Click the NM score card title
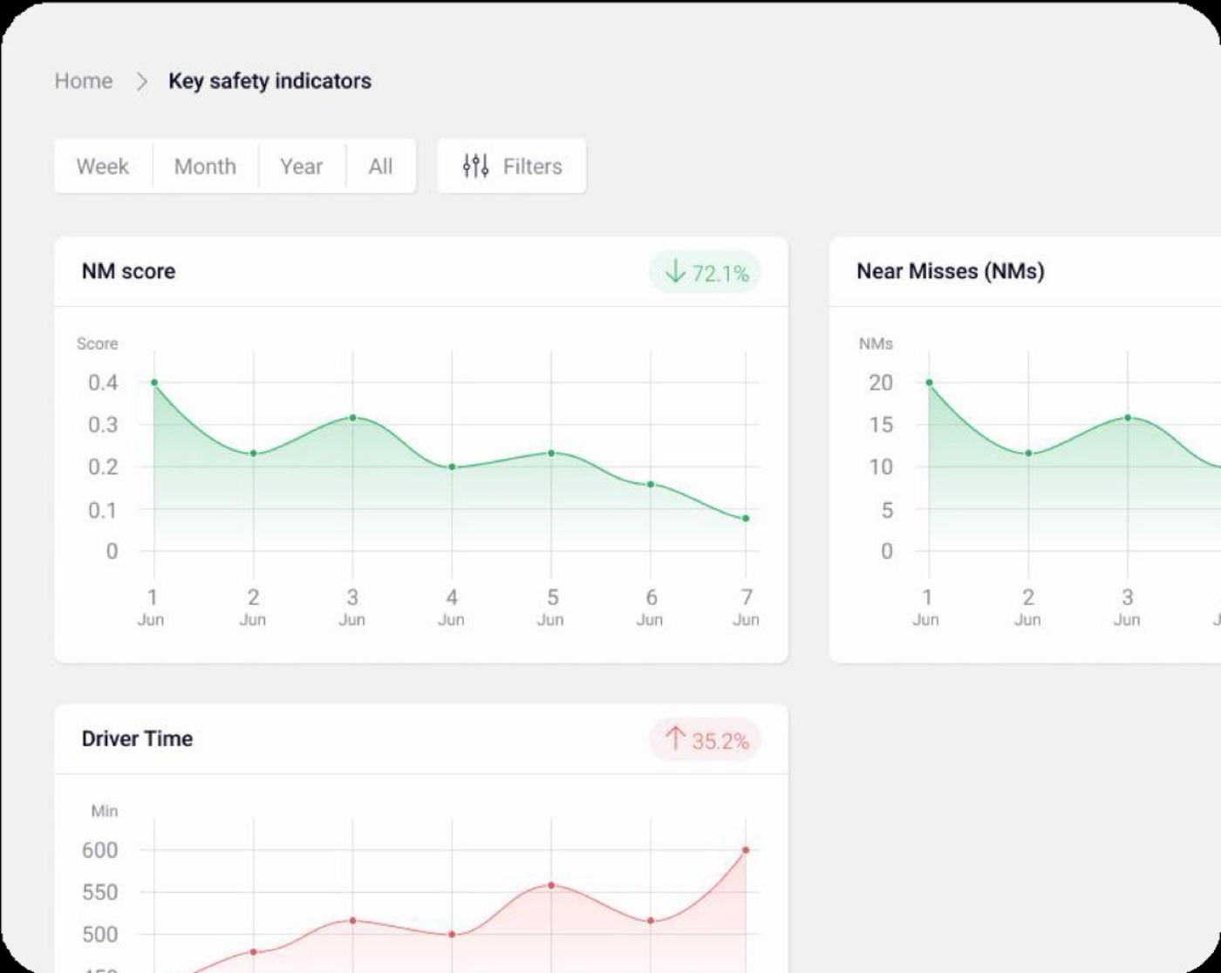 128,271
